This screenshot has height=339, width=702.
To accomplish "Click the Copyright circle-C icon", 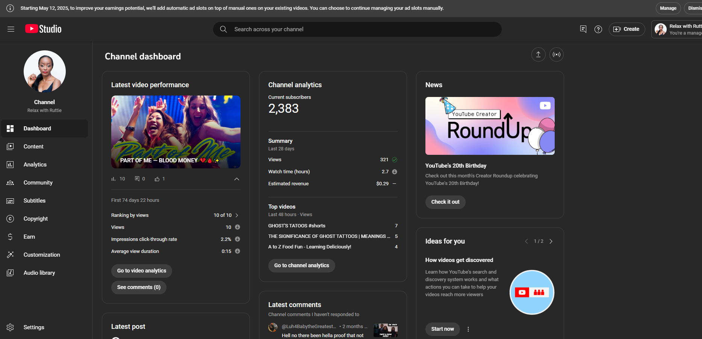I will pyautogui.click(x=10, y=219).
